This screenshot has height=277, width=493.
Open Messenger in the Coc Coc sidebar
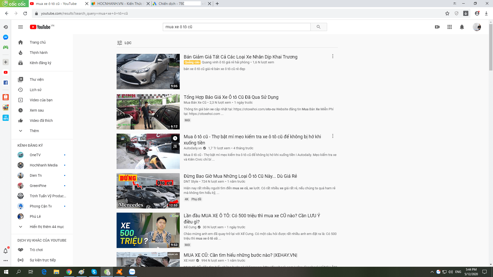coord(6,37)
